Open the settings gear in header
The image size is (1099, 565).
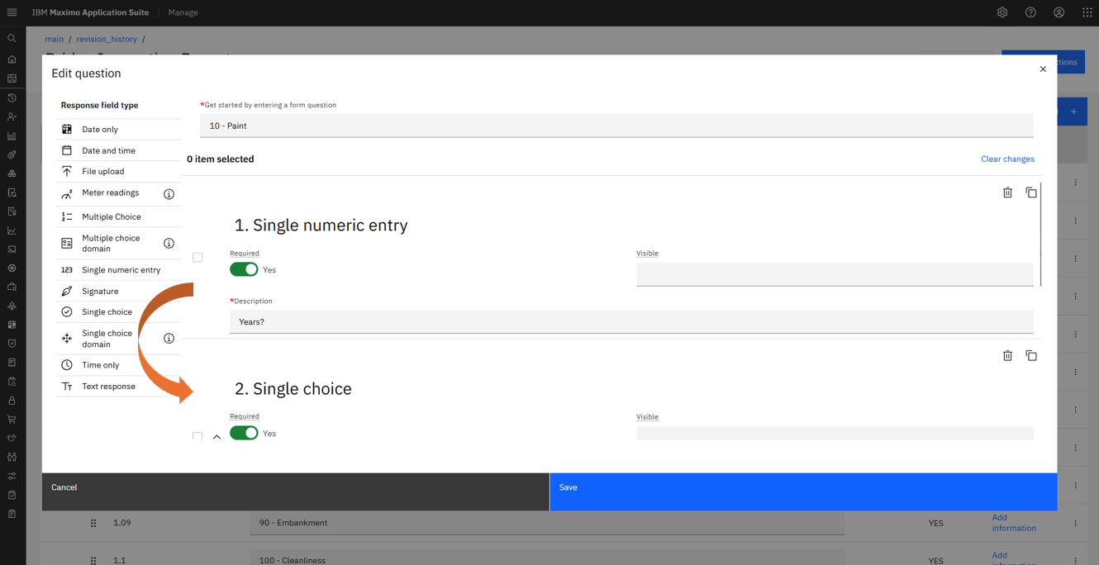1002,12
